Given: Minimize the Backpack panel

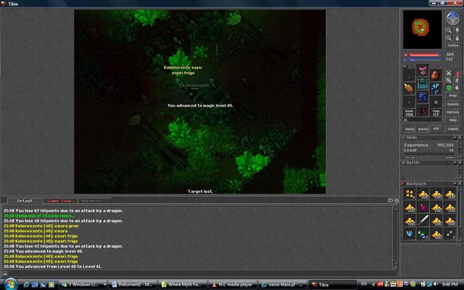Looking at the screenshot, I should point(455,184).
